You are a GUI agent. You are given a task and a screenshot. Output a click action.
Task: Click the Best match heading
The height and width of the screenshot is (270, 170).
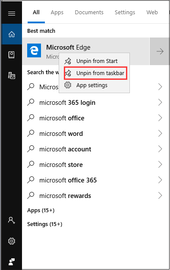(x=41, y=31)
